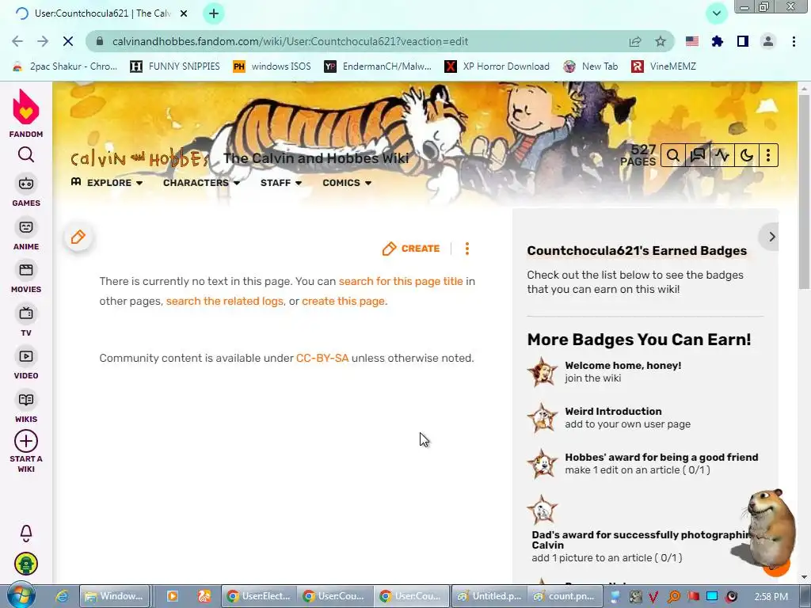Screen dimensions: 811x608
Task: Click the floating pencil edit icon
Action: pos(78,237)
